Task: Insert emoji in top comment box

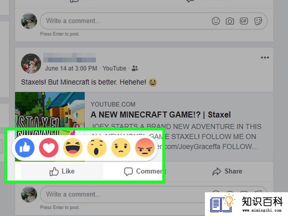Action: coord(216,21)
